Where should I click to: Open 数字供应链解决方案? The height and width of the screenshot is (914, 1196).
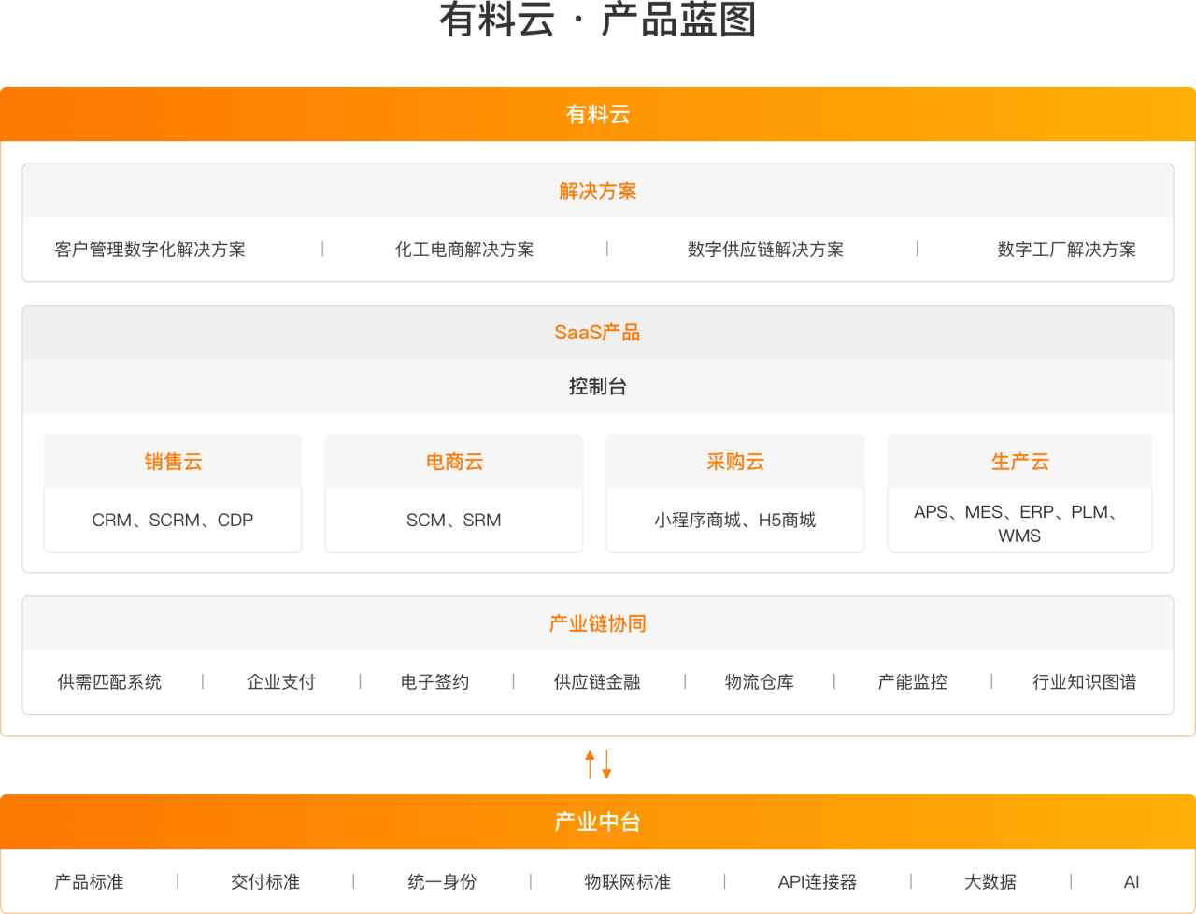click(x=765, y=250)
